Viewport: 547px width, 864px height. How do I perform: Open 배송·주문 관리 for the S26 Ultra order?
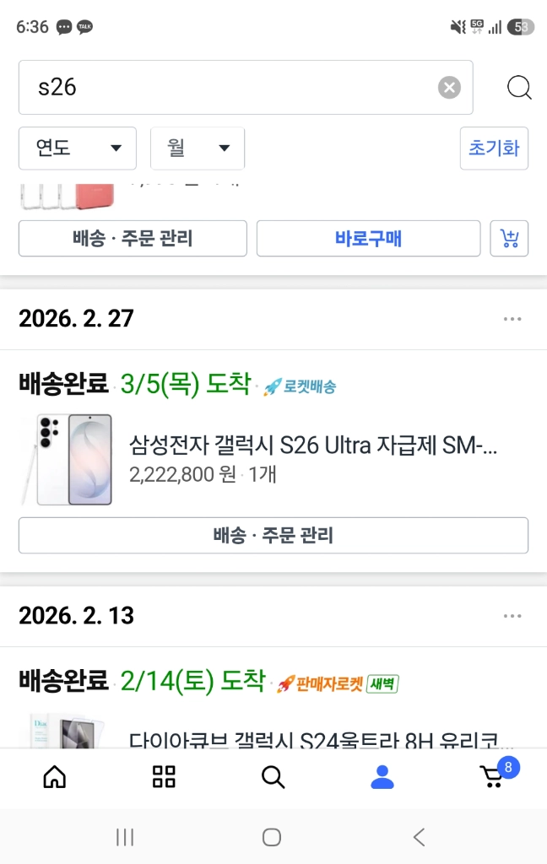click(x=273, y=535)
